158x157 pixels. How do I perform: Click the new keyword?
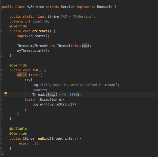point(52,46)
